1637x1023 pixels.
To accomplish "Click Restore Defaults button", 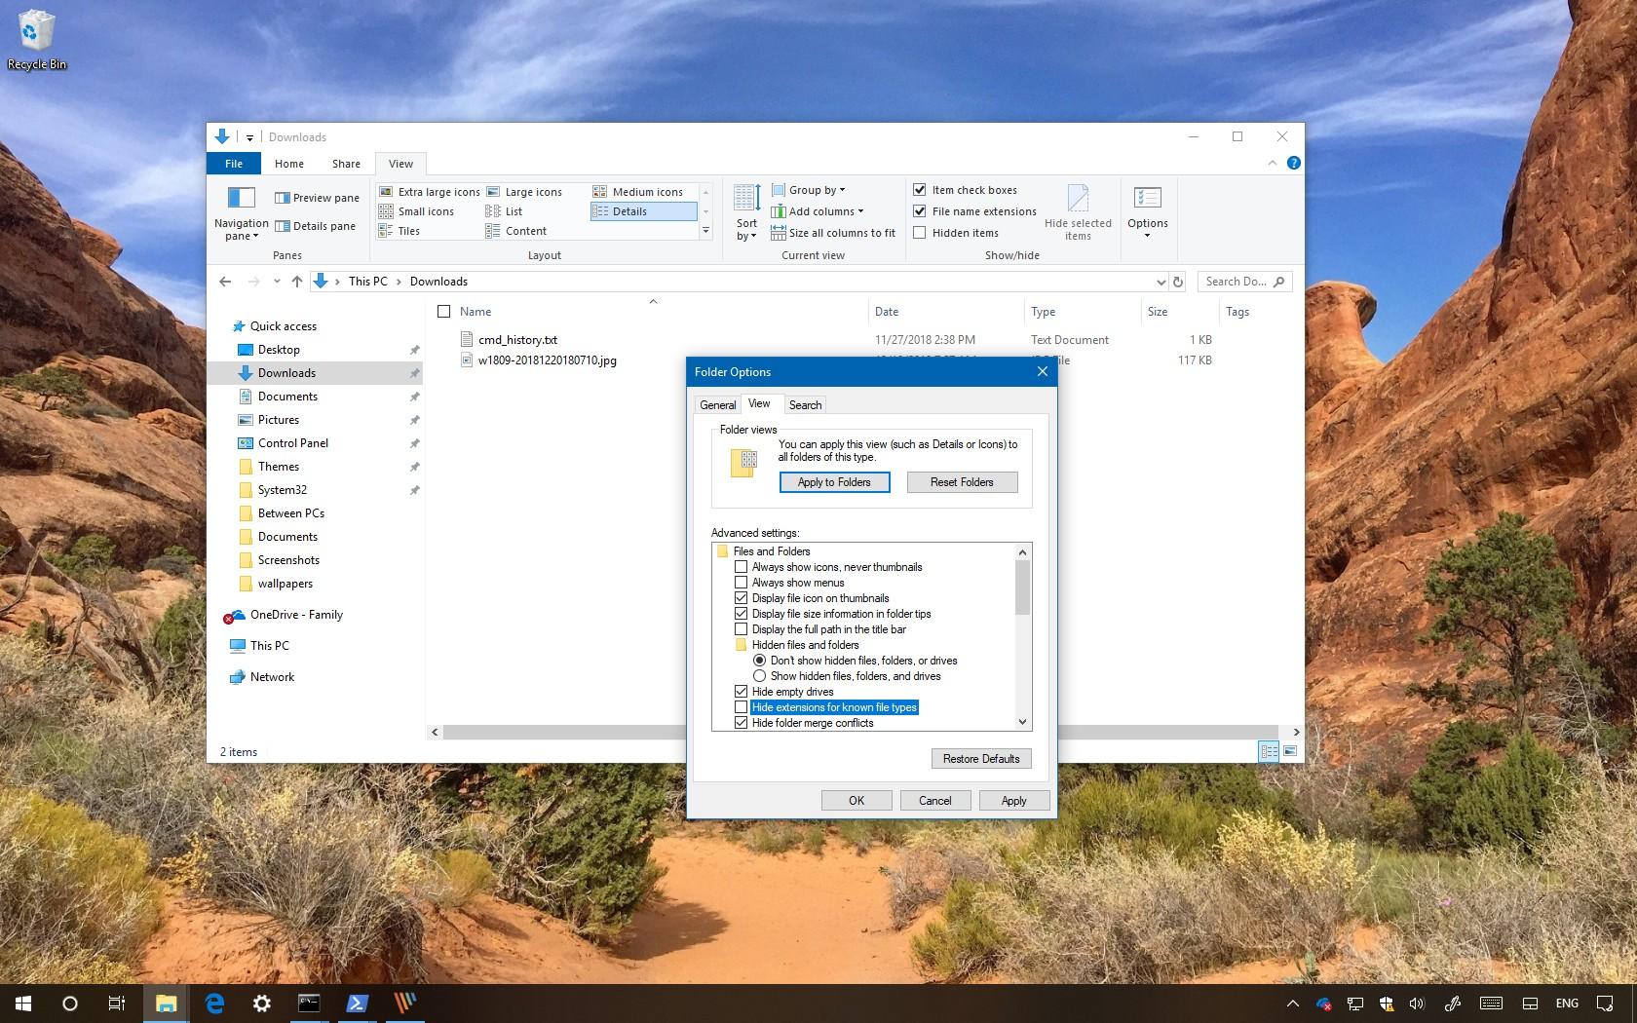I will pyautogui.click(x=981, y=759).
